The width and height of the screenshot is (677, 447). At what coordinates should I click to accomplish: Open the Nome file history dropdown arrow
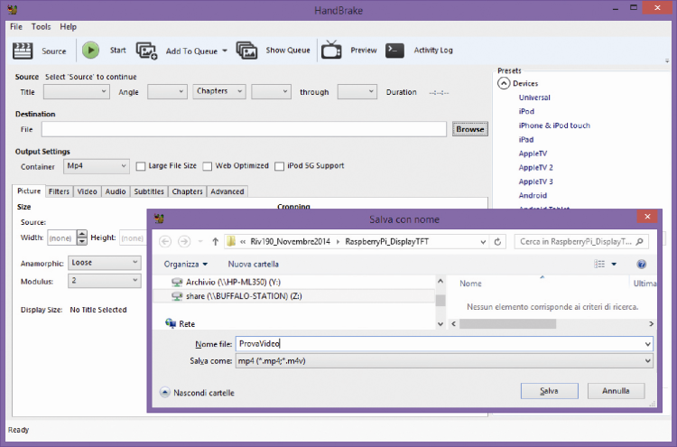tap(647, 344)
